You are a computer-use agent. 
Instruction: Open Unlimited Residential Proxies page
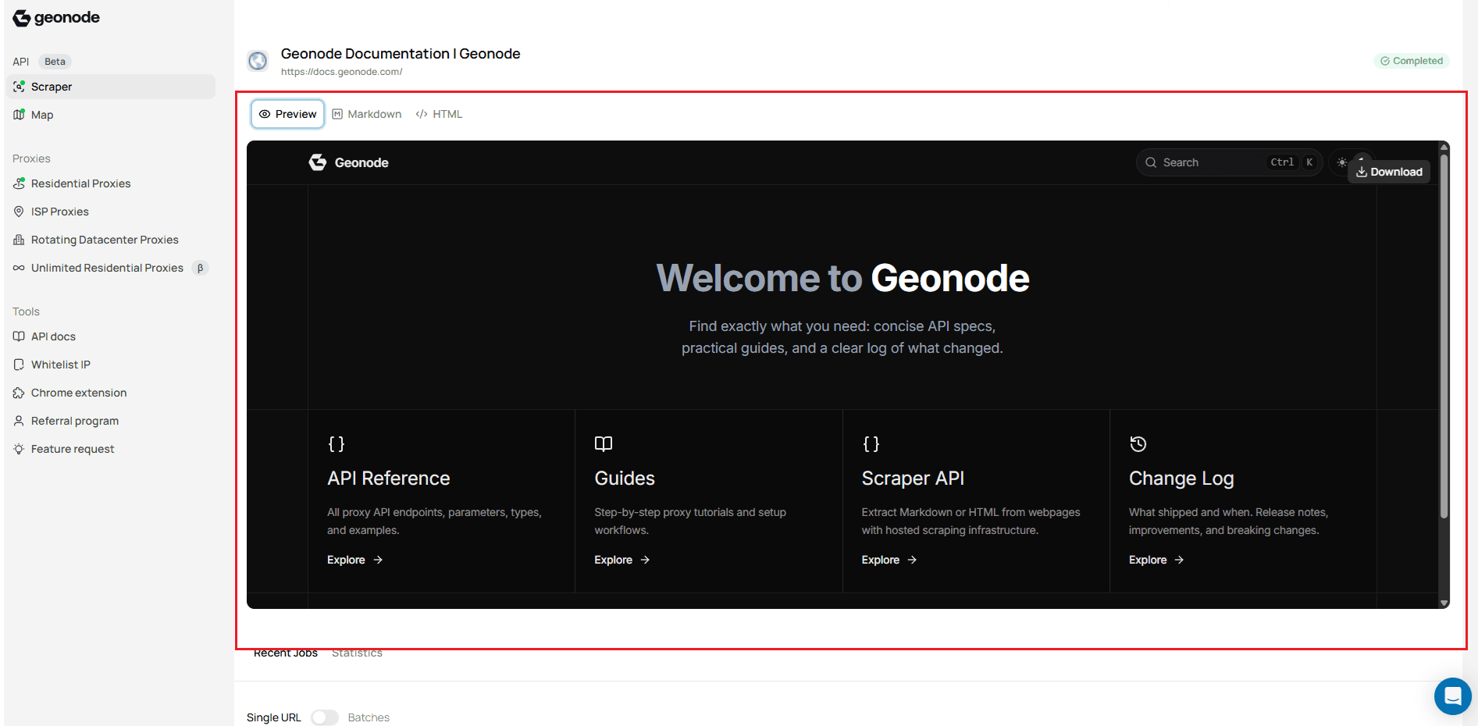coord(107,268)
